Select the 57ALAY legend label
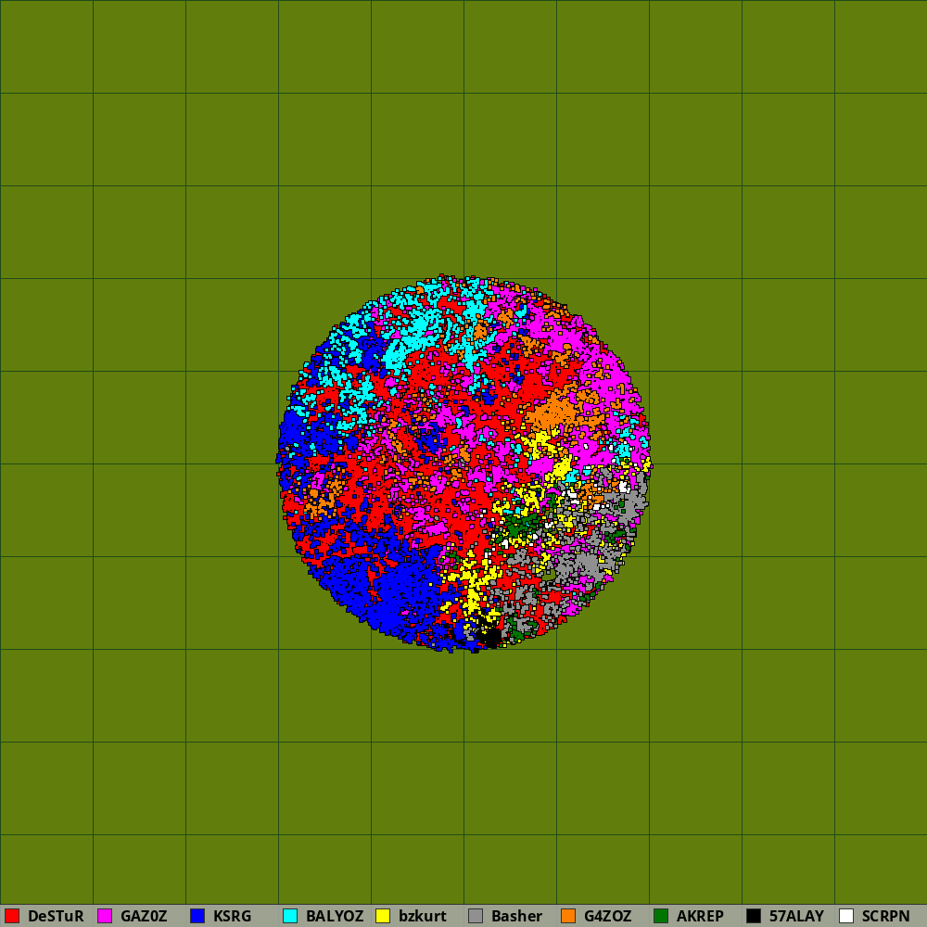 [796, 916]
